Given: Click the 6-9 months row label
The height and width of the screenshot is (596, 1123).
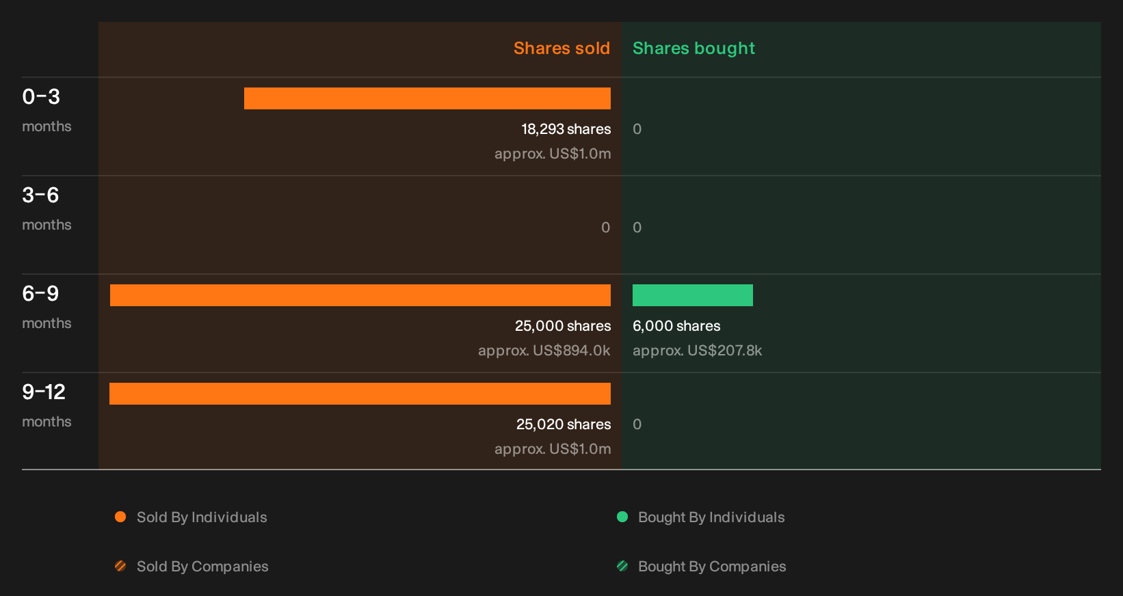Looking at the screenshot, I should 47,306.
